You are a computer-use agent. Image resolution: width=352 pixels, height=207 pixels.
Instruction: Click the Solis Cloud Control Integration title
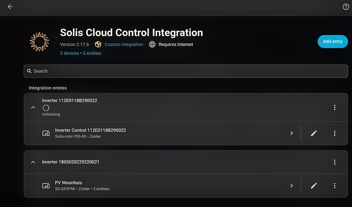click(x=132, y=33)
